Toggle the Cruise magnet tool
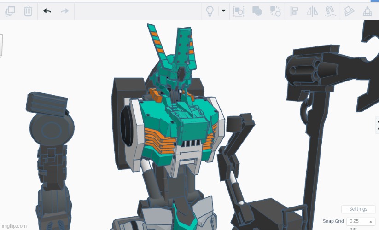The height and width of the screenshot is (230, 379). pos(330,11)
